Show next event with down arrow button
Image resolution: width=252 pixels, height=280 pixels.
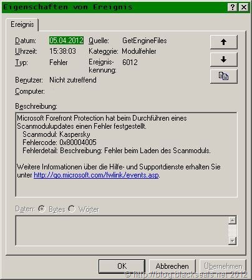tap(224, 59)
